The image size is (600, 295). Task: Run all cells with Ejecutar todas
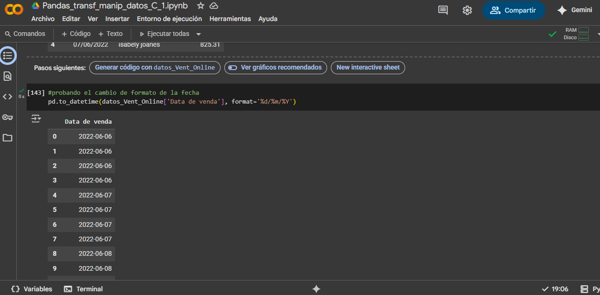click(x=164, y=34)
